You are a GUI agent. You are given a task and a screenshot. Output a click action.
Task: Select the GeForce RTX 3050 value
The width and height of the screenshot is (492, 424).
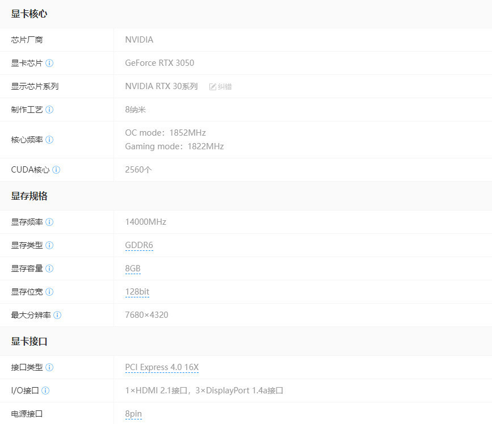click(x=159, y=63)
